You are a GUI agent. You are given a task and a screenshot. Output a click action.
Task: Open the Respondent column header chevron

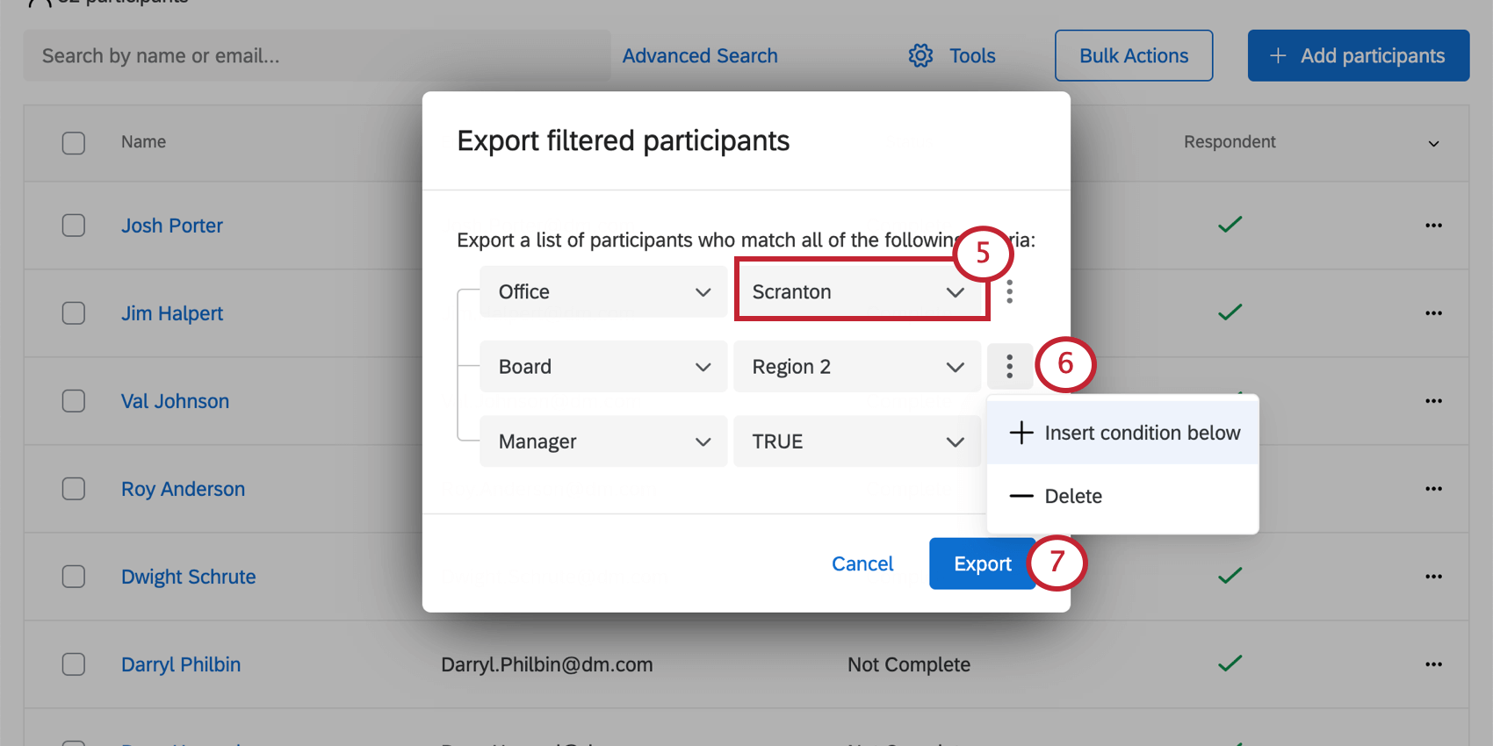pyautogui.click(x=1435, y=143)
